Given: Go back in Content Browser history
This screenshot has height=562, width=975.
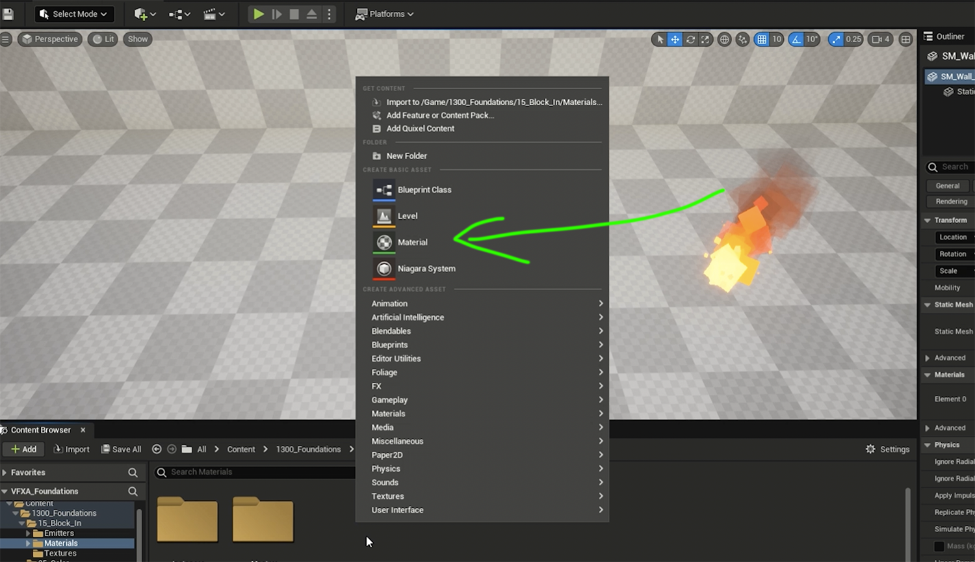Looking at the screenshot, I should point(157,449).
